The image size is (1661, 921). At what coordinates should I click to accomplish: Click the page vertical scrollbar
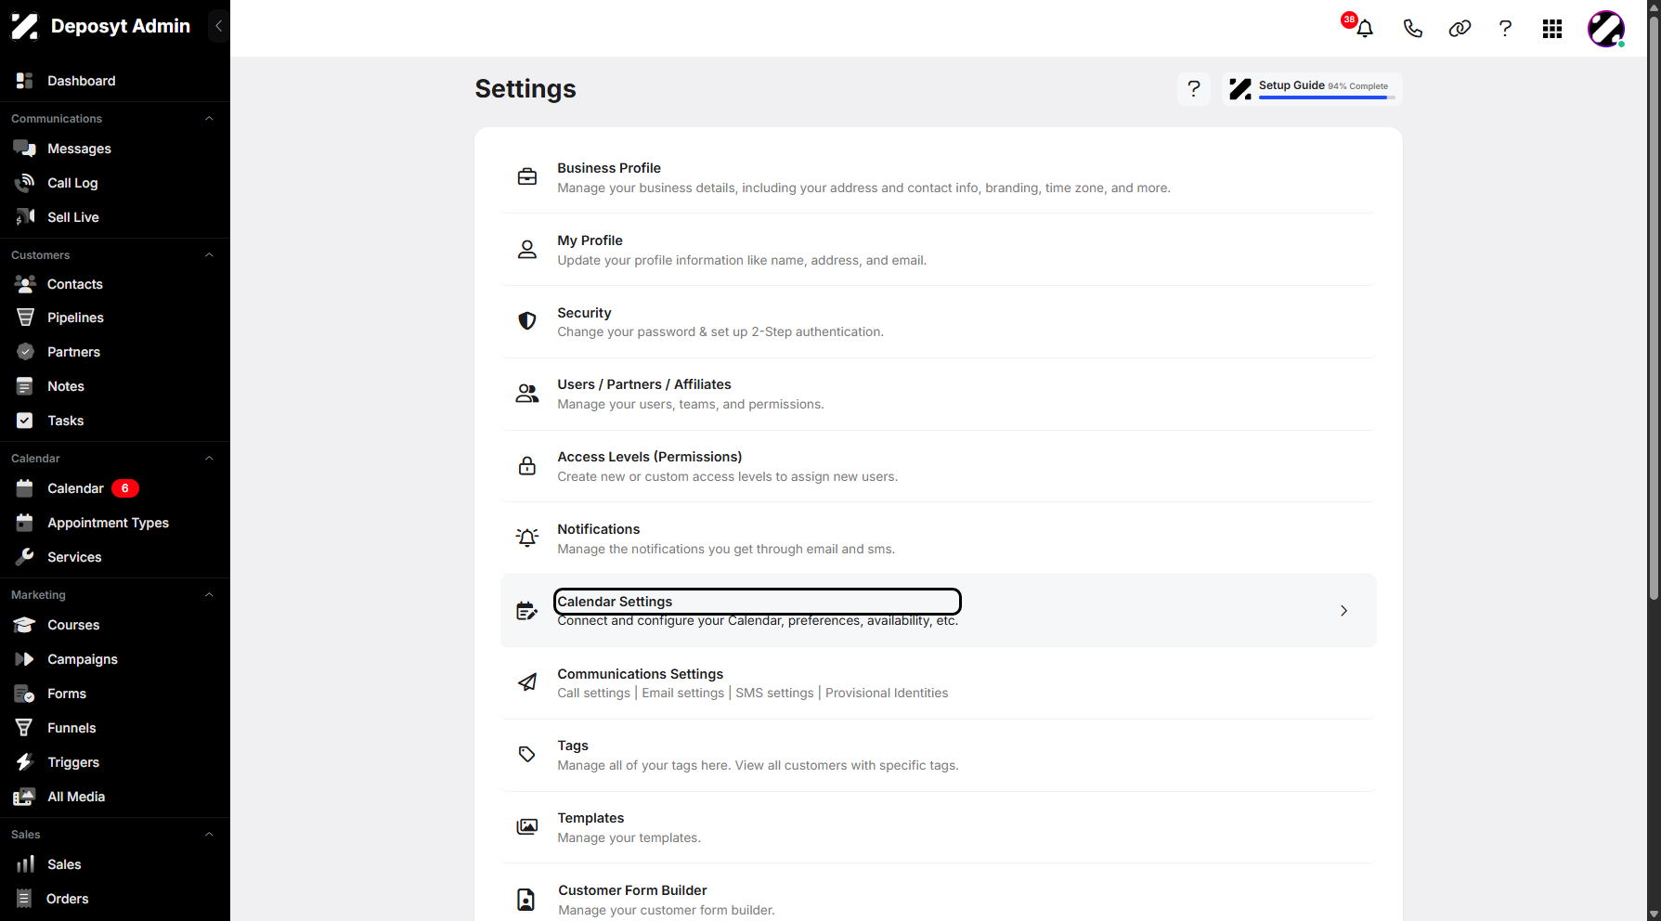point(1654,306)
